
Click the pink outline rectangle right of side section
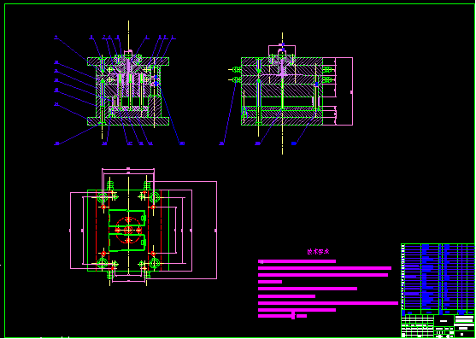click(338, 91)
